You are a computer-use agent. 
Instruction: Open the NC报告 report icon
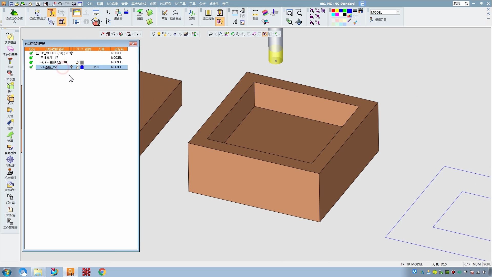coord(10,211)
